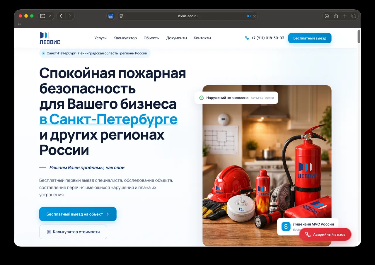Click the Решаем Ваши проблемы, как свои tagline
Image resolution: width=375 pixels, height=265 pixels.
(x=87, y=168)
